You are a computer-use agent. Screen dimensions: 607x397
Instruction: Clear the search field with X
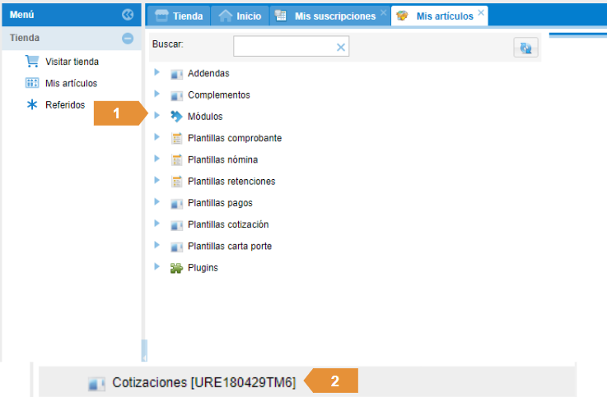(x=341, y=48)
